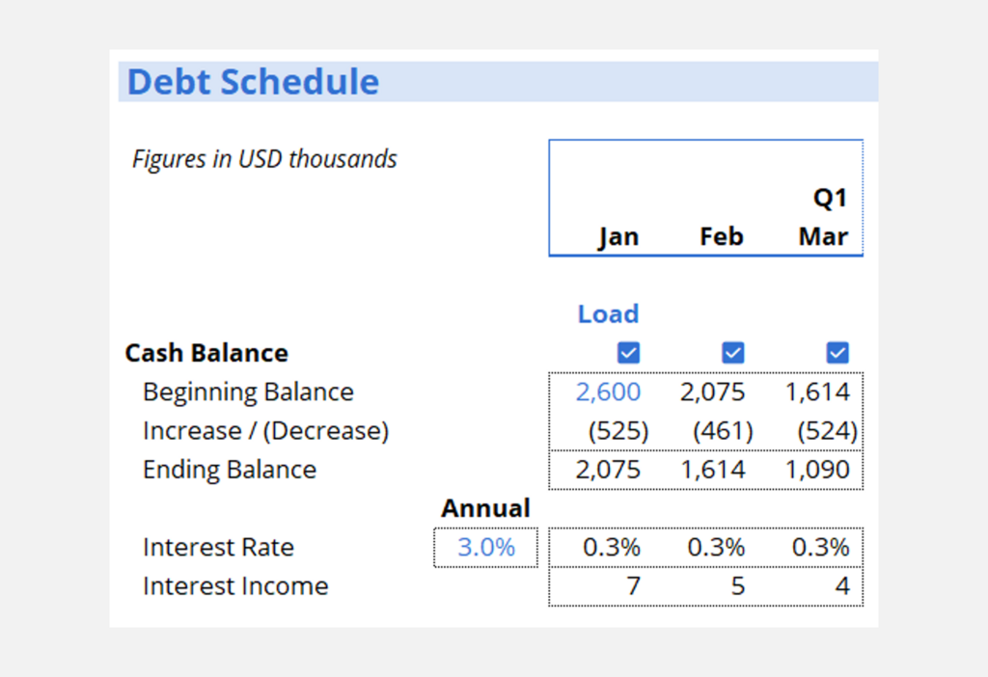988x677 pixels.
Task: Select the Mar column header
Action: point(823,237)
